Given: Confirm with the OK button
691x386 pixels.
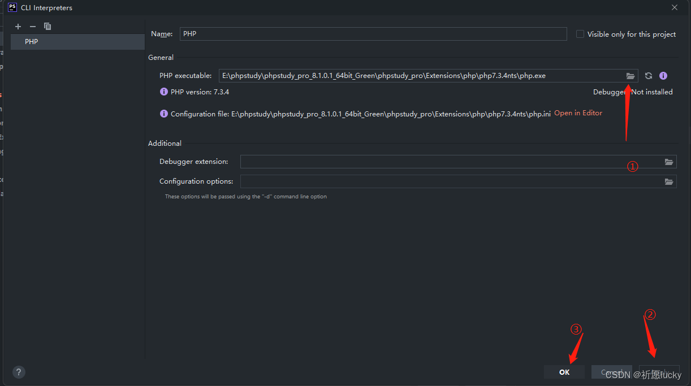Looking at the screenshot, I should coord(564,372).
